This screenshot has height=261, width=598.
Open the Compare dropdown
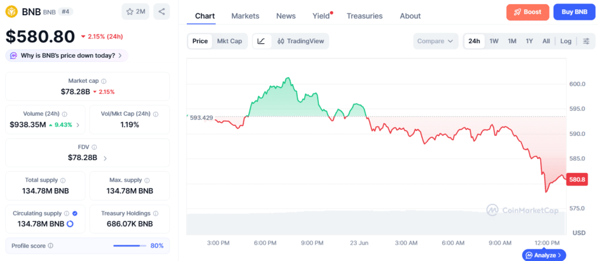(x=436, y=41)
